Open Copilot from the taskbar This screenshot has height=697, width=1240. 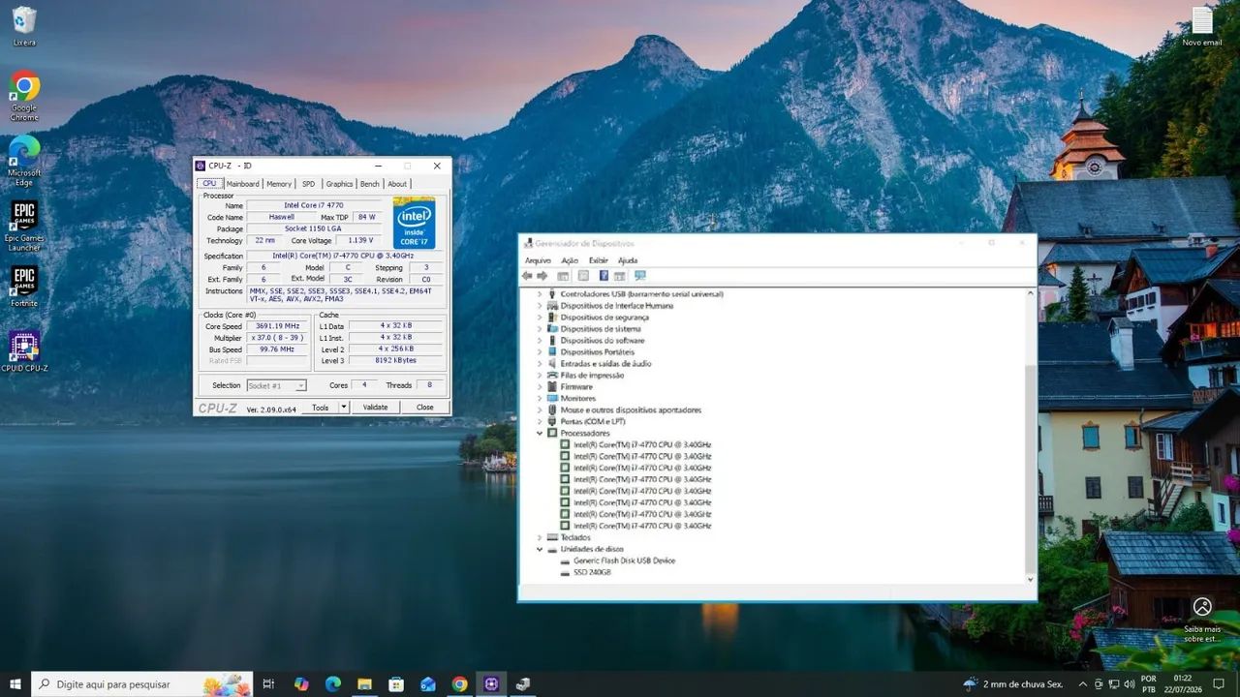[x=301, y=684]
